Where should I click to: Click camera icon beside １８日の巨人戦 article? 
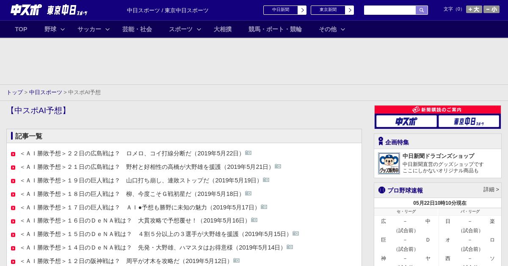[x=248, y=193]
